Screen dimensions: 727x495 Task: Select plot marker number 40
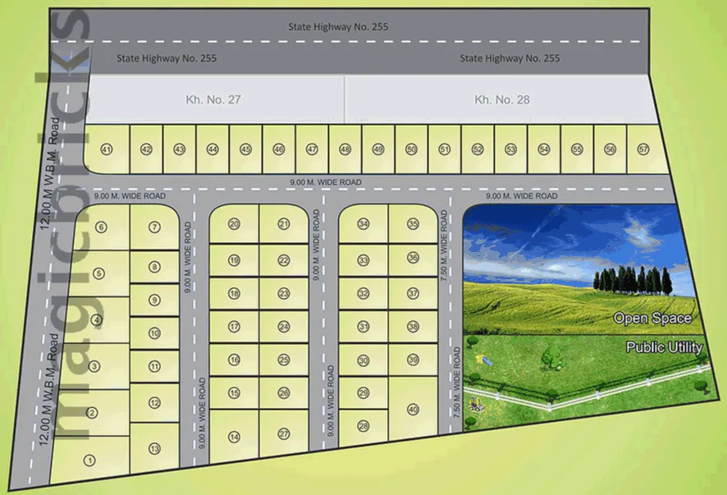click(413, 410)
